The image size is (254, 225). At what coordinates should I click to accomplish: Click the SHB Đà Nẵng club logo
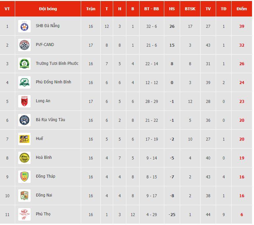pos(24,26)
